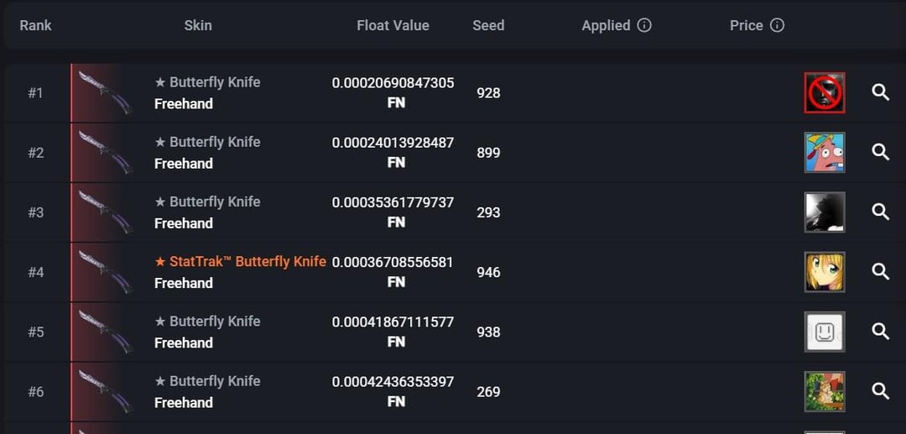This screenshot has width=906, height=434.
Task: Inspect the rank #6 knife via magnifier
Action: pyautogui.click(x=880, y=391)
